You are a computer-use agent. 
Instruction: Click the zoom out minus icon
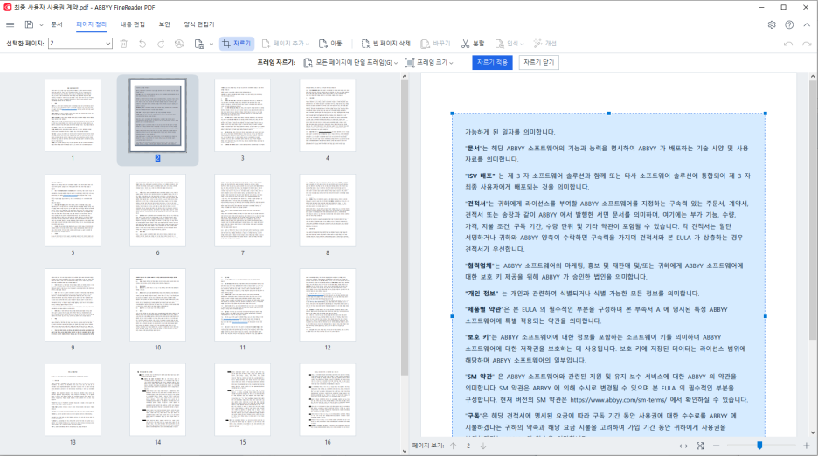717,446
